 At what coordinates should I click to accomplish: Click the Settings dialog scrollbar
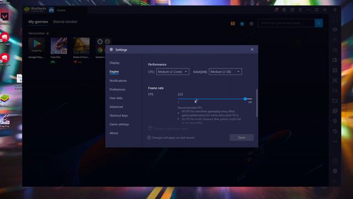257,103
